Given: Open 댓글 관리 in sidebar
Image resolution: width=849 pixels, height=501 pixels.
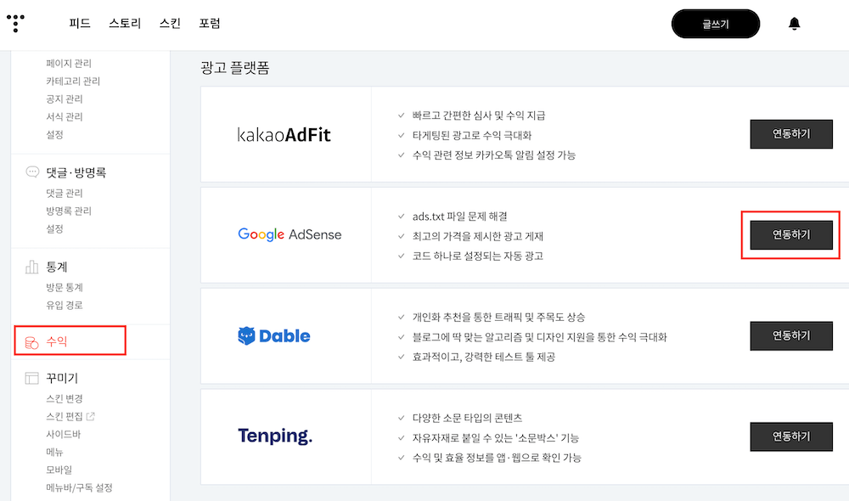Looking at the screenshot, I should tap(65, 194).
